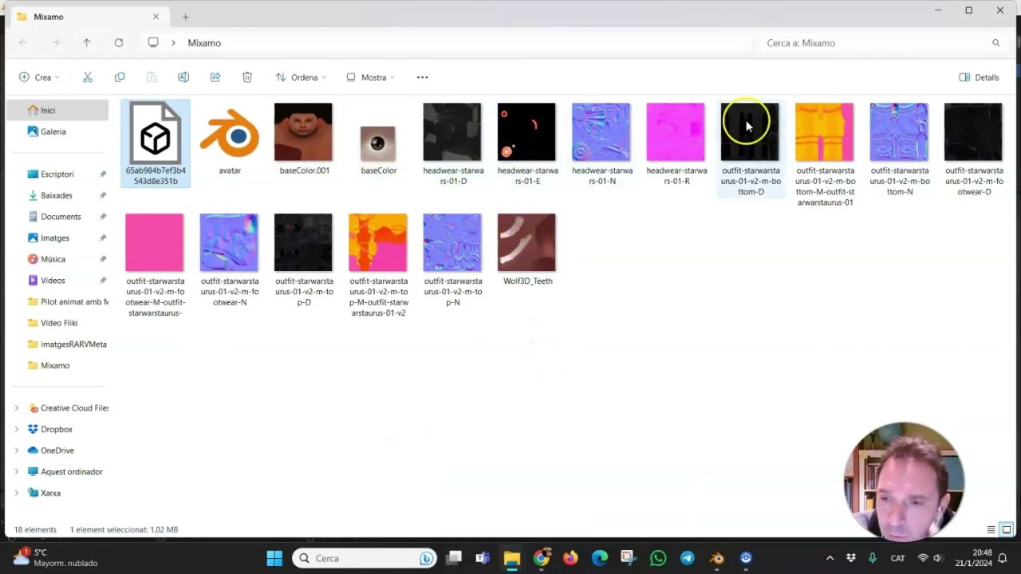Expand Xarxa tree node
Screen dimensions: 1021x574
tap(17, 493)
